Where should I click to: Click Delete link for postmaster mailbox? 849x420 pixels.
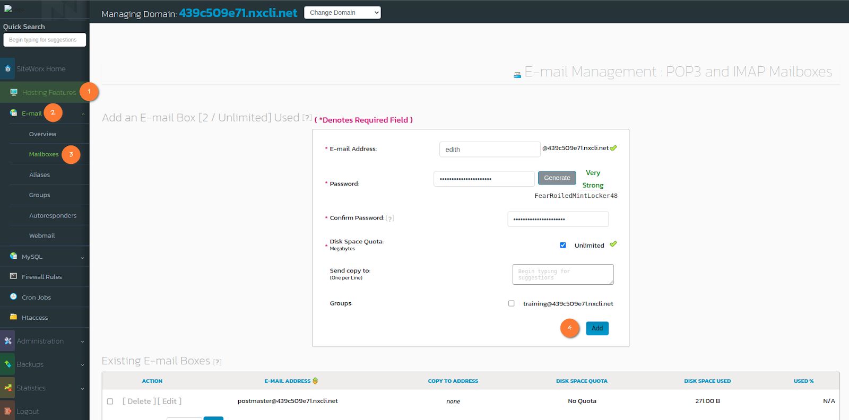click(x=139, y=401)
